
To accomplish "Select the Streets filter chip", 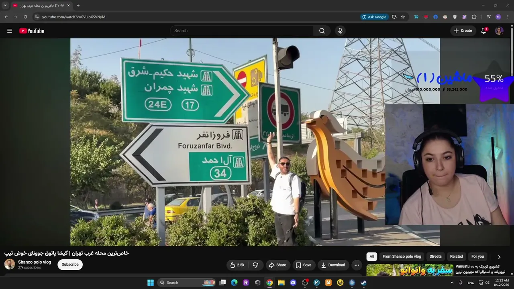I will 435,256.
